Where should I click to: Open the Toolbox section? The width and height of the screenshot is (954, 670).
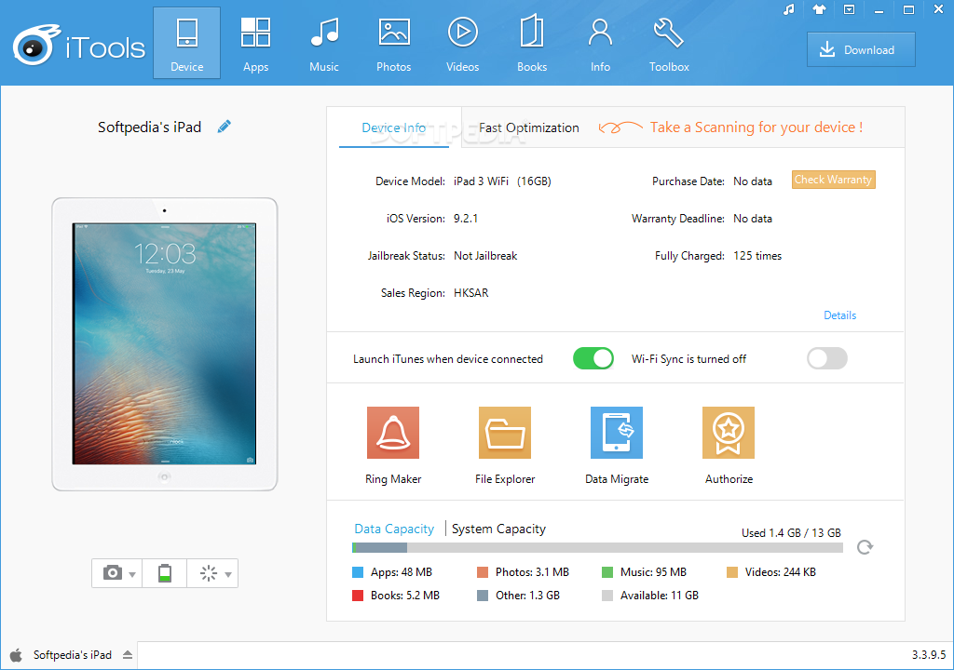(669, 44)
